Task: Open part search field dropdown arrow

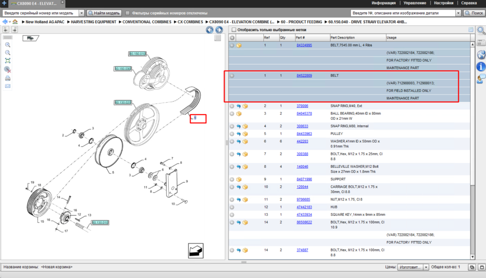Action: click(x=458, y=13)
